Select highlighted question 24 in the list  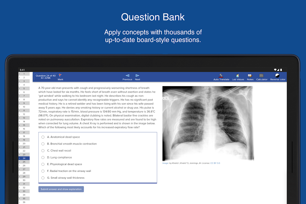click(24, 158)
